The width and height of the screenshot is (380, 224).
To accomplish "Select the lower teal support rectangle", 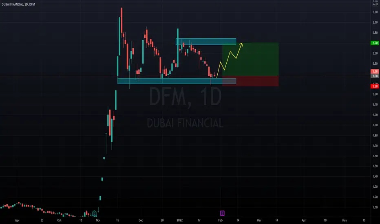I will coord(177,81).
